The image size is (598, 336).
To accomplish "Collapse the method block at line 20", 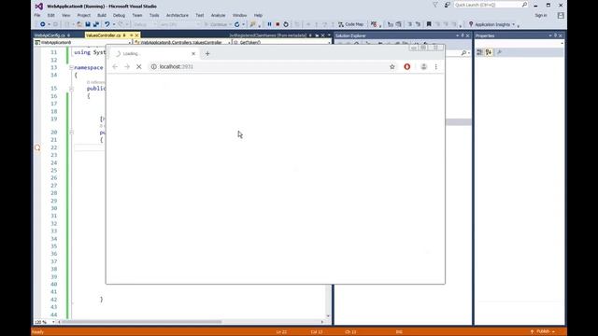I will (71, 133).
